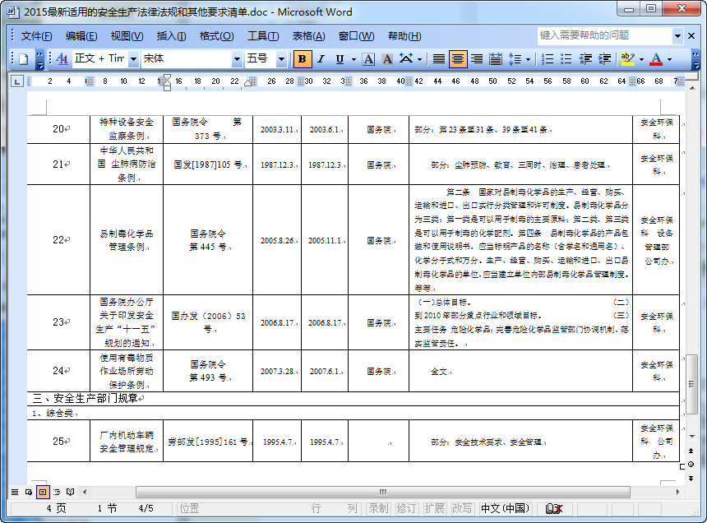Open line spacing dropdown arrow

528,59
